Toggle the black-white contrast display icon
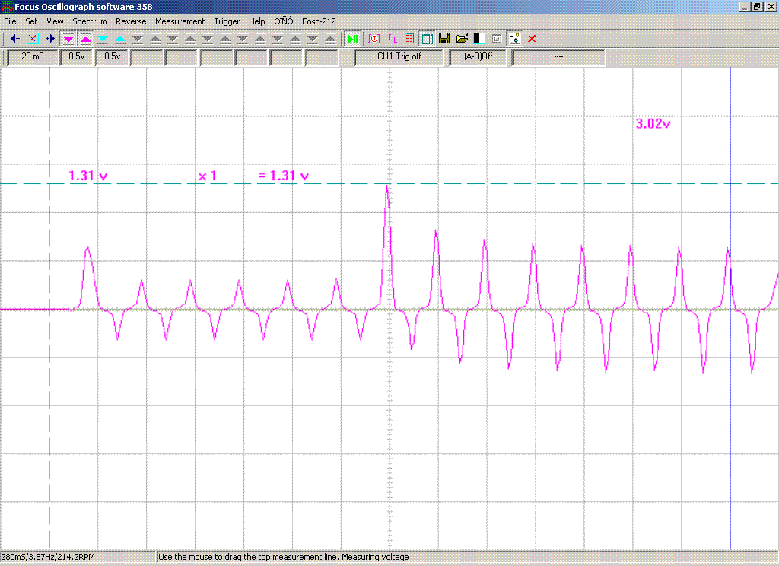Viewport: 779px width, 566px height. (479, 38)
